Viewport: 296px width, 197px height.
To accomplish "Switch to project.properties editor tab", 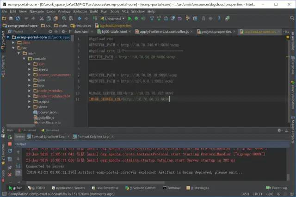I will 216,32.
